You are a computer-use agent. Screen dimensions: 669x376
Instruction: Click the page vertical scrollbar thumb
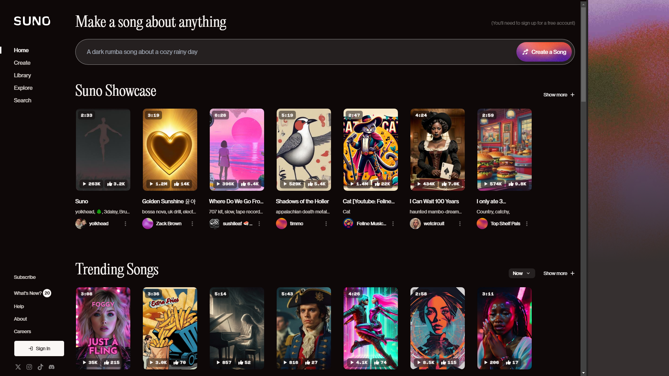click(583, 55)
